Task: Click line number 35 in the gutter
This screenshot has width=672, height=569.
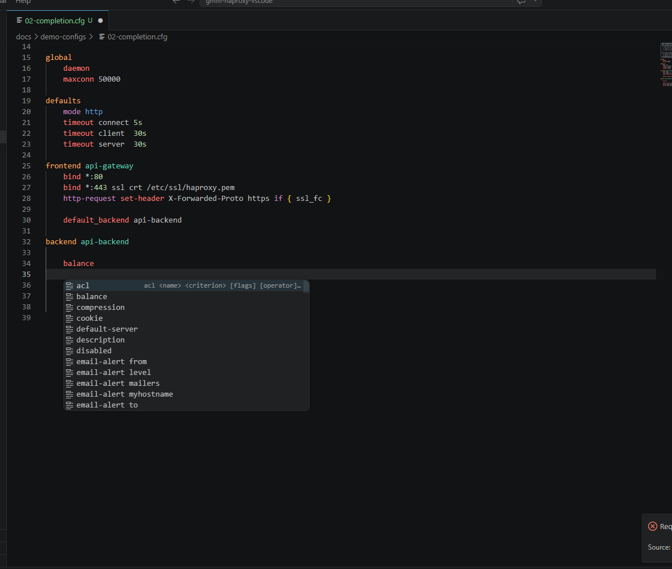Action: point(26,274)
